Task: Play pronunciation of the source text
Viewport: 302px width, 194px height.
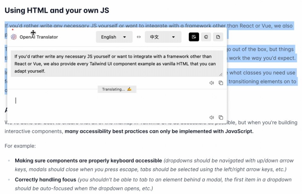Action: [x=212, y=83]
